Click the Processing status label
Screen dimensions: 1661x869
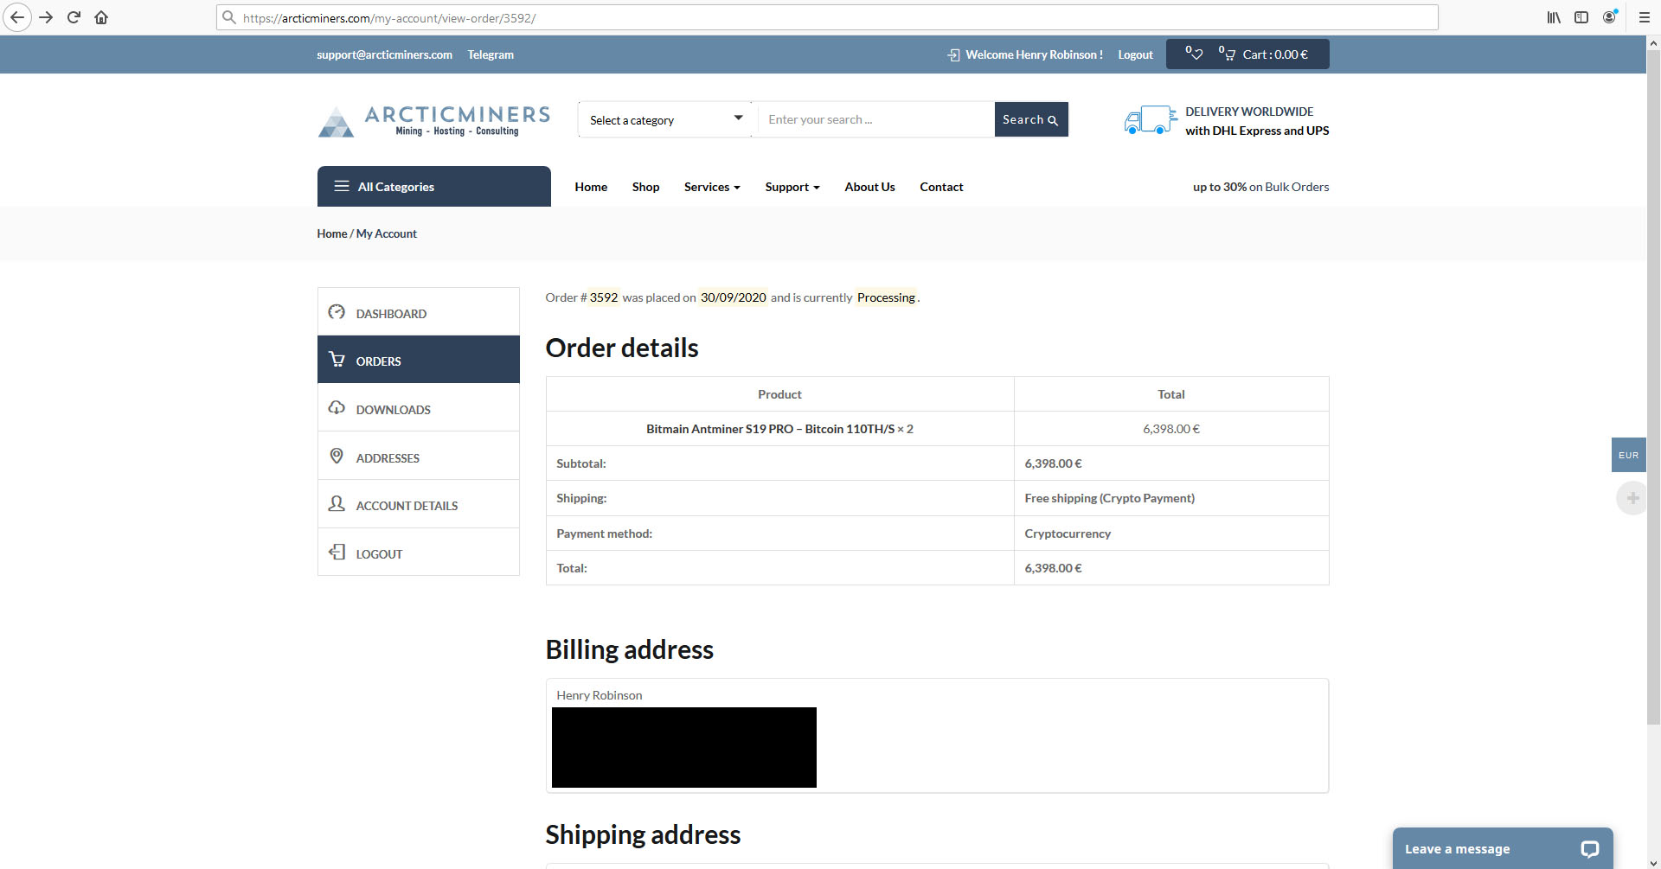click(886, 297)
